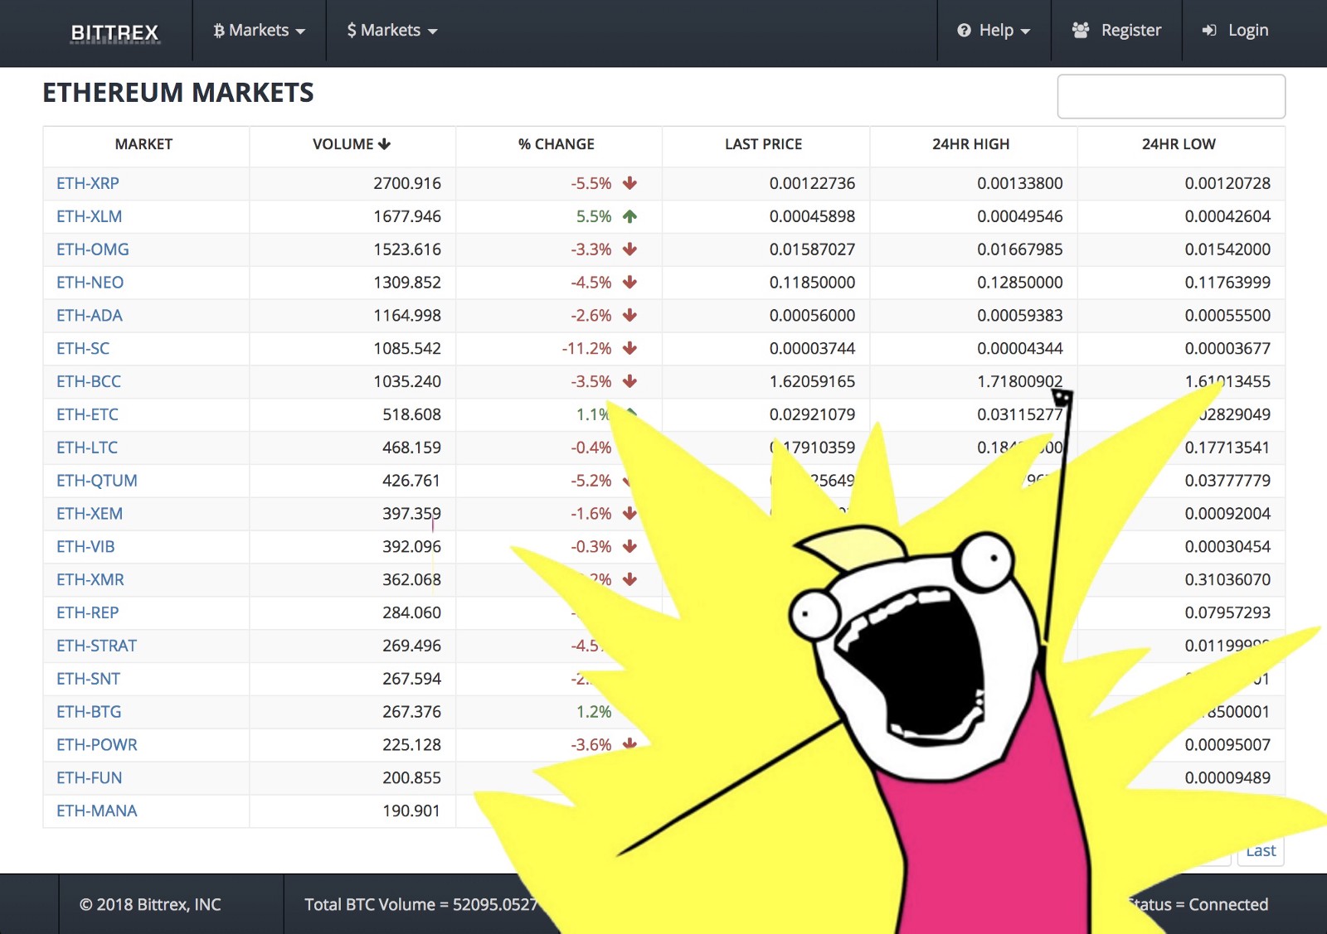Sort by the % CHANGE column header
Viewport: 1327px width, 934px height.
557,144
